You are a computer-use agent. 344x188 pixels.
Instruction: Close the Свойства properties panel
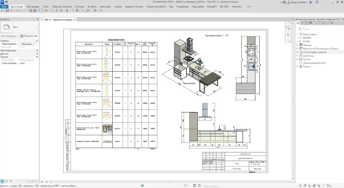(37, 19)
